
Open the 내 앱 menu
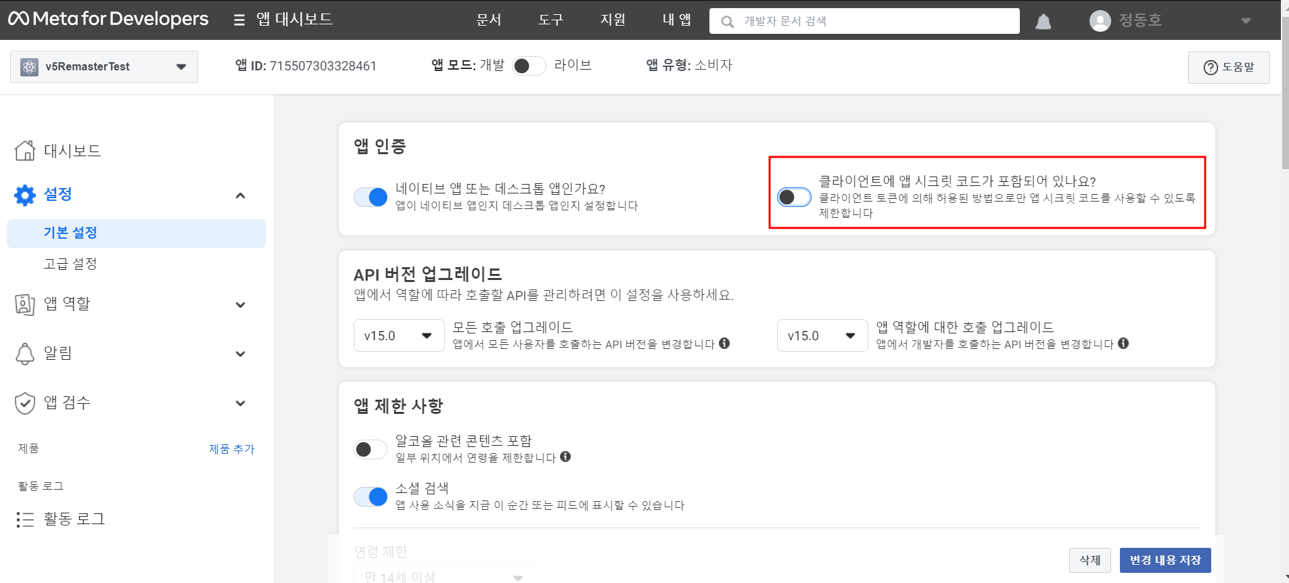click(676, 20)
